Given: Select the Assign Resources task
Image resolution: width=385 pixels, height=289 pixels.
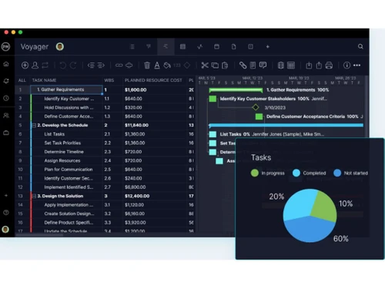Looking at the screenshot, I should (x=62, y=160).
